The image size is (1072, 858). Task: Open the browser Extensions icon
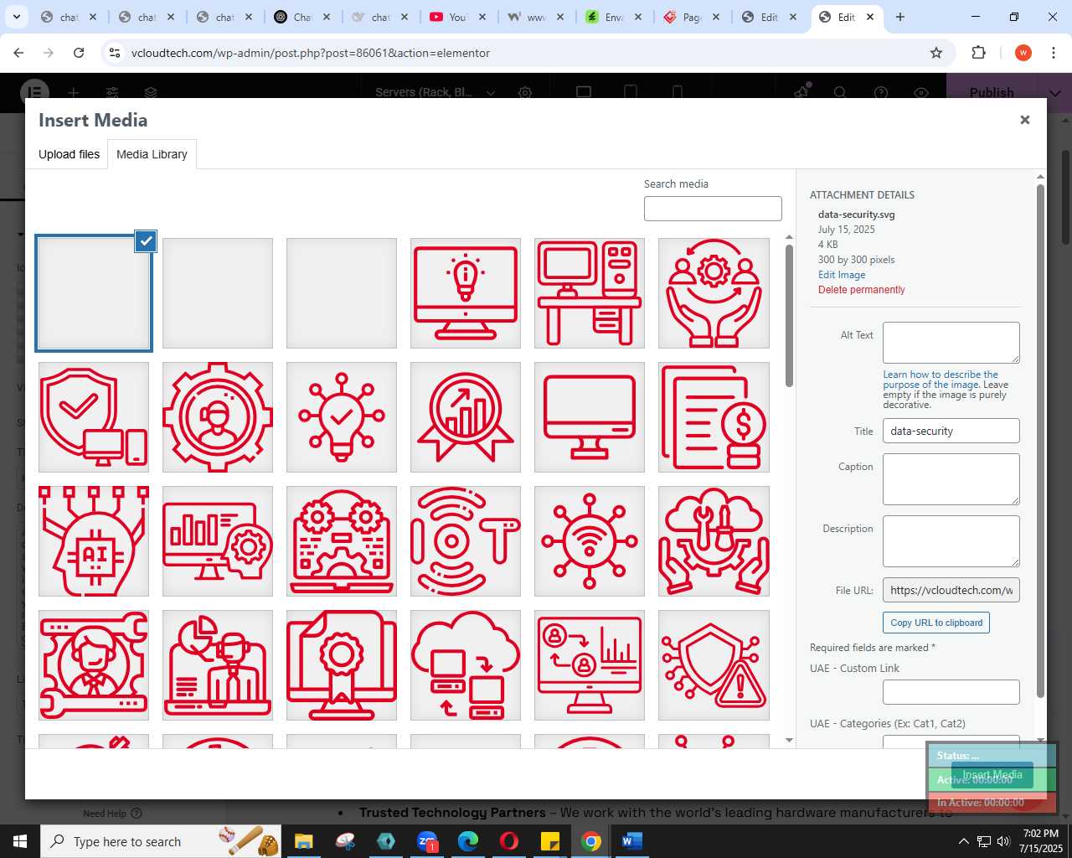pos(978,53)
